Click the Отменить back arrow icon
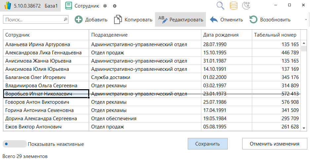Screen dimensions: 310x161 (x=214, y=20)
